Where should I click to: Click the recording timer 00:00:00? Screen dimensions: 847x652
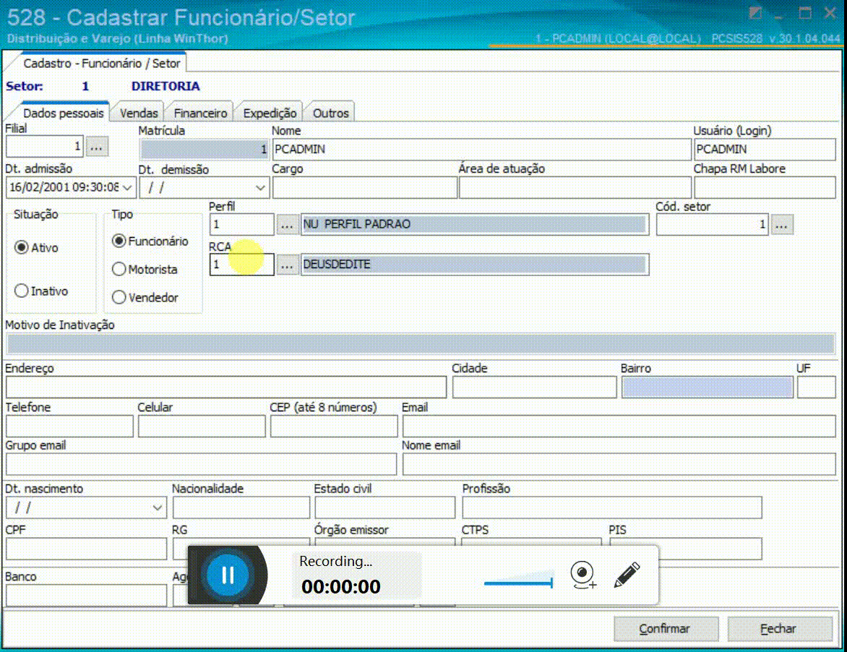pos(341,587)
